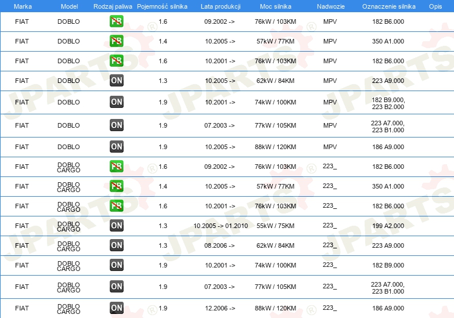Click the Rodzaj paliwa column header
This screenshot has height=318, width=454.
[x=113, y=6]
